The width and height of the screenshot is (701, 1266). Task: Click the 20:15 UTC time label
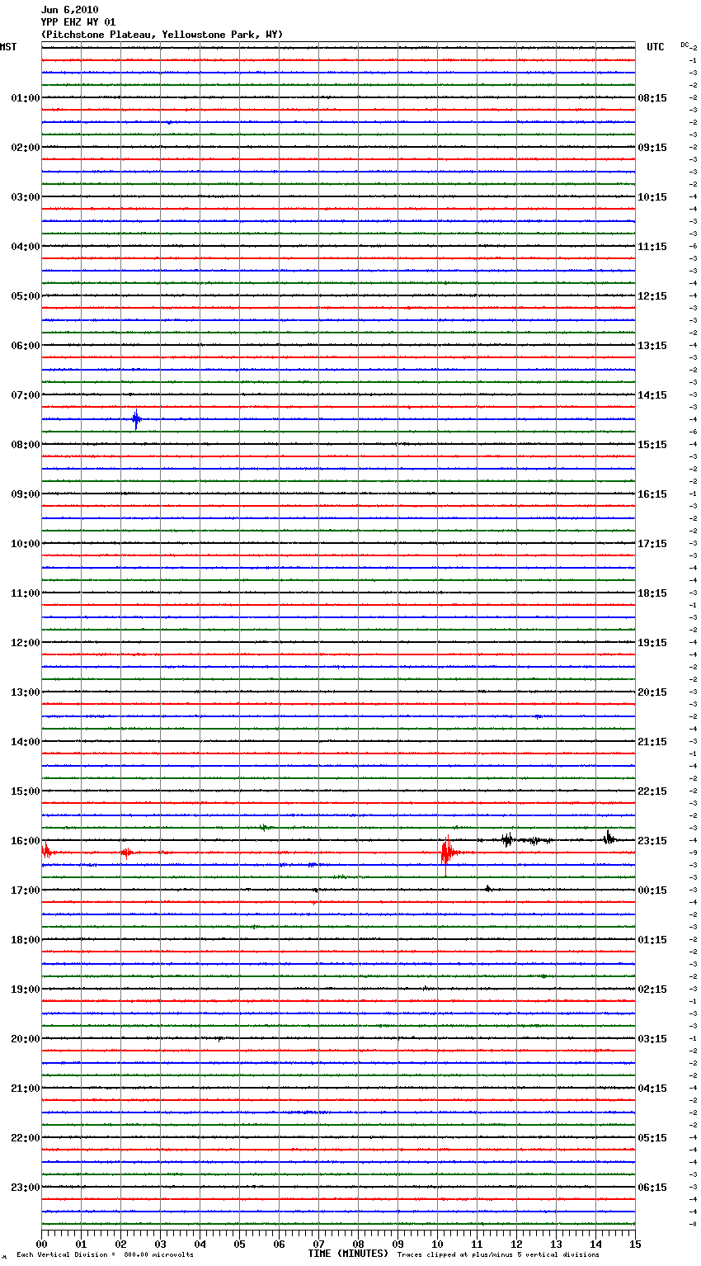652,692
